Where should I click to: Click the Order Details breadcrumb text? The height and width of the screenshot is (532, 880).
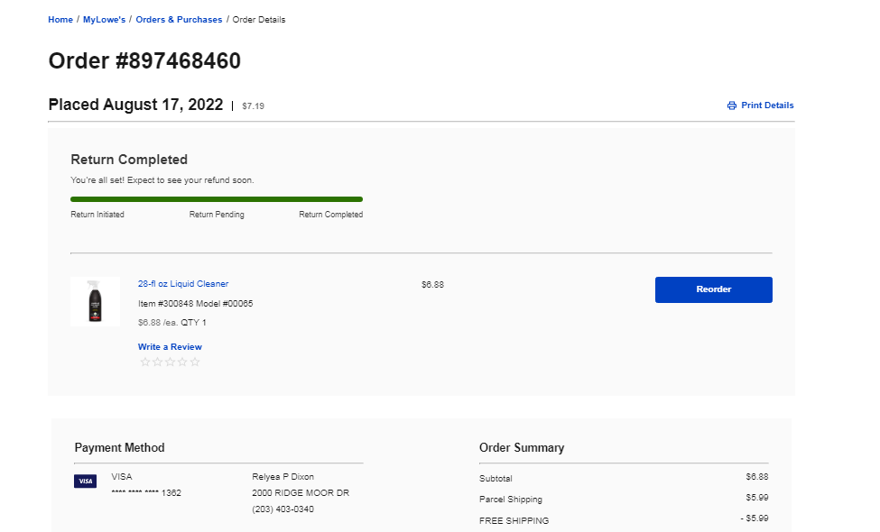click(x=259, y=20)
